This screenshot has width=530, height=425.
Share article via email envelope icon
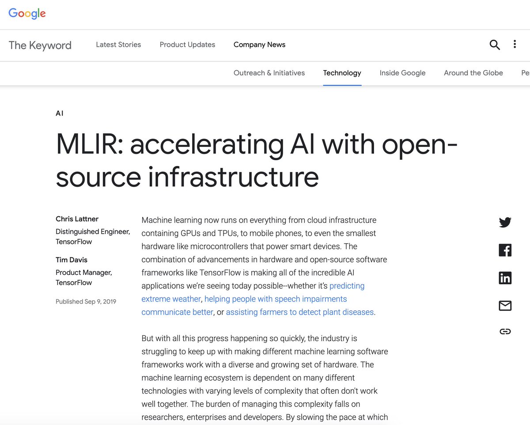tap(505, 305)
